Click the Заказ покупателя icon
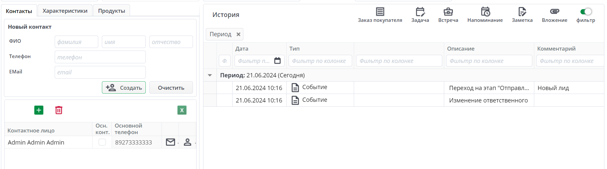 point(380,12)
